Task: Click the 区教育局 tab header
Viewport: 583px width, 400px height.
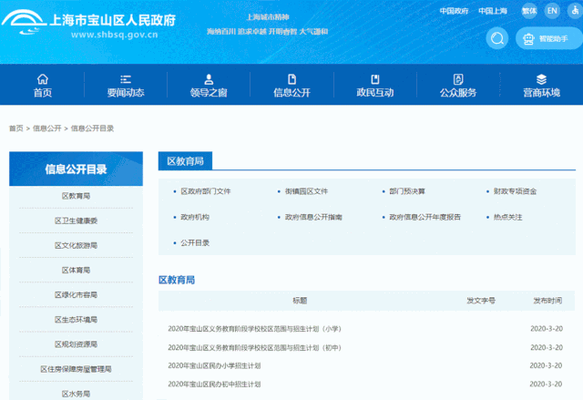Action: click(185, 161)
